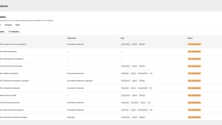The width and height of the screenshot is (222, 125).
Task: Click Automated Collection for Compare at Price Snowboard
Action: tap(75, 44)
